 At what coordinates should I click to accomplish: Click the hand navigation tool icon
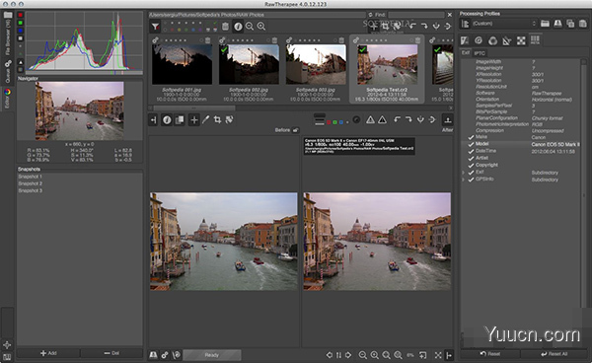(x=194, y=120)
